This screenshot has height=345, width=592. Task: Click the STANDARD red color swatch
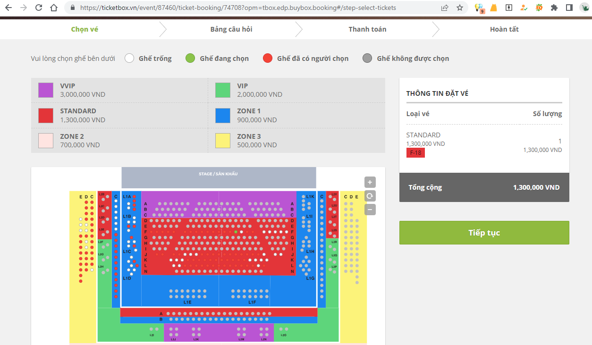pyautogui.click(x=46, y=116)
